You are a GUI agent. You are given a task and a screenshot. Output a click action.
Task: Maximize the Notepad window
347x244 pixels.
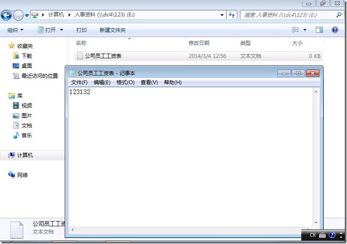tap(298, 73)
